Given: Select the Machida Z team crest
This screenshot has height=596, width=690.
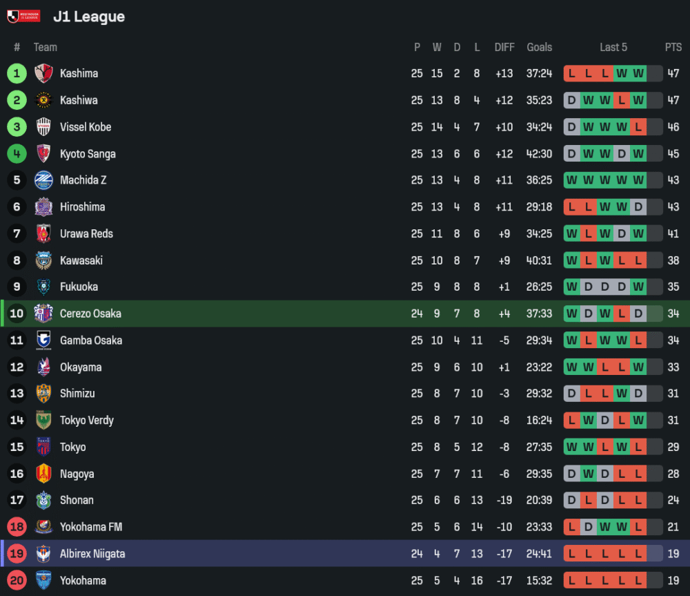Looking at the screenshot, I should point(43,180).
